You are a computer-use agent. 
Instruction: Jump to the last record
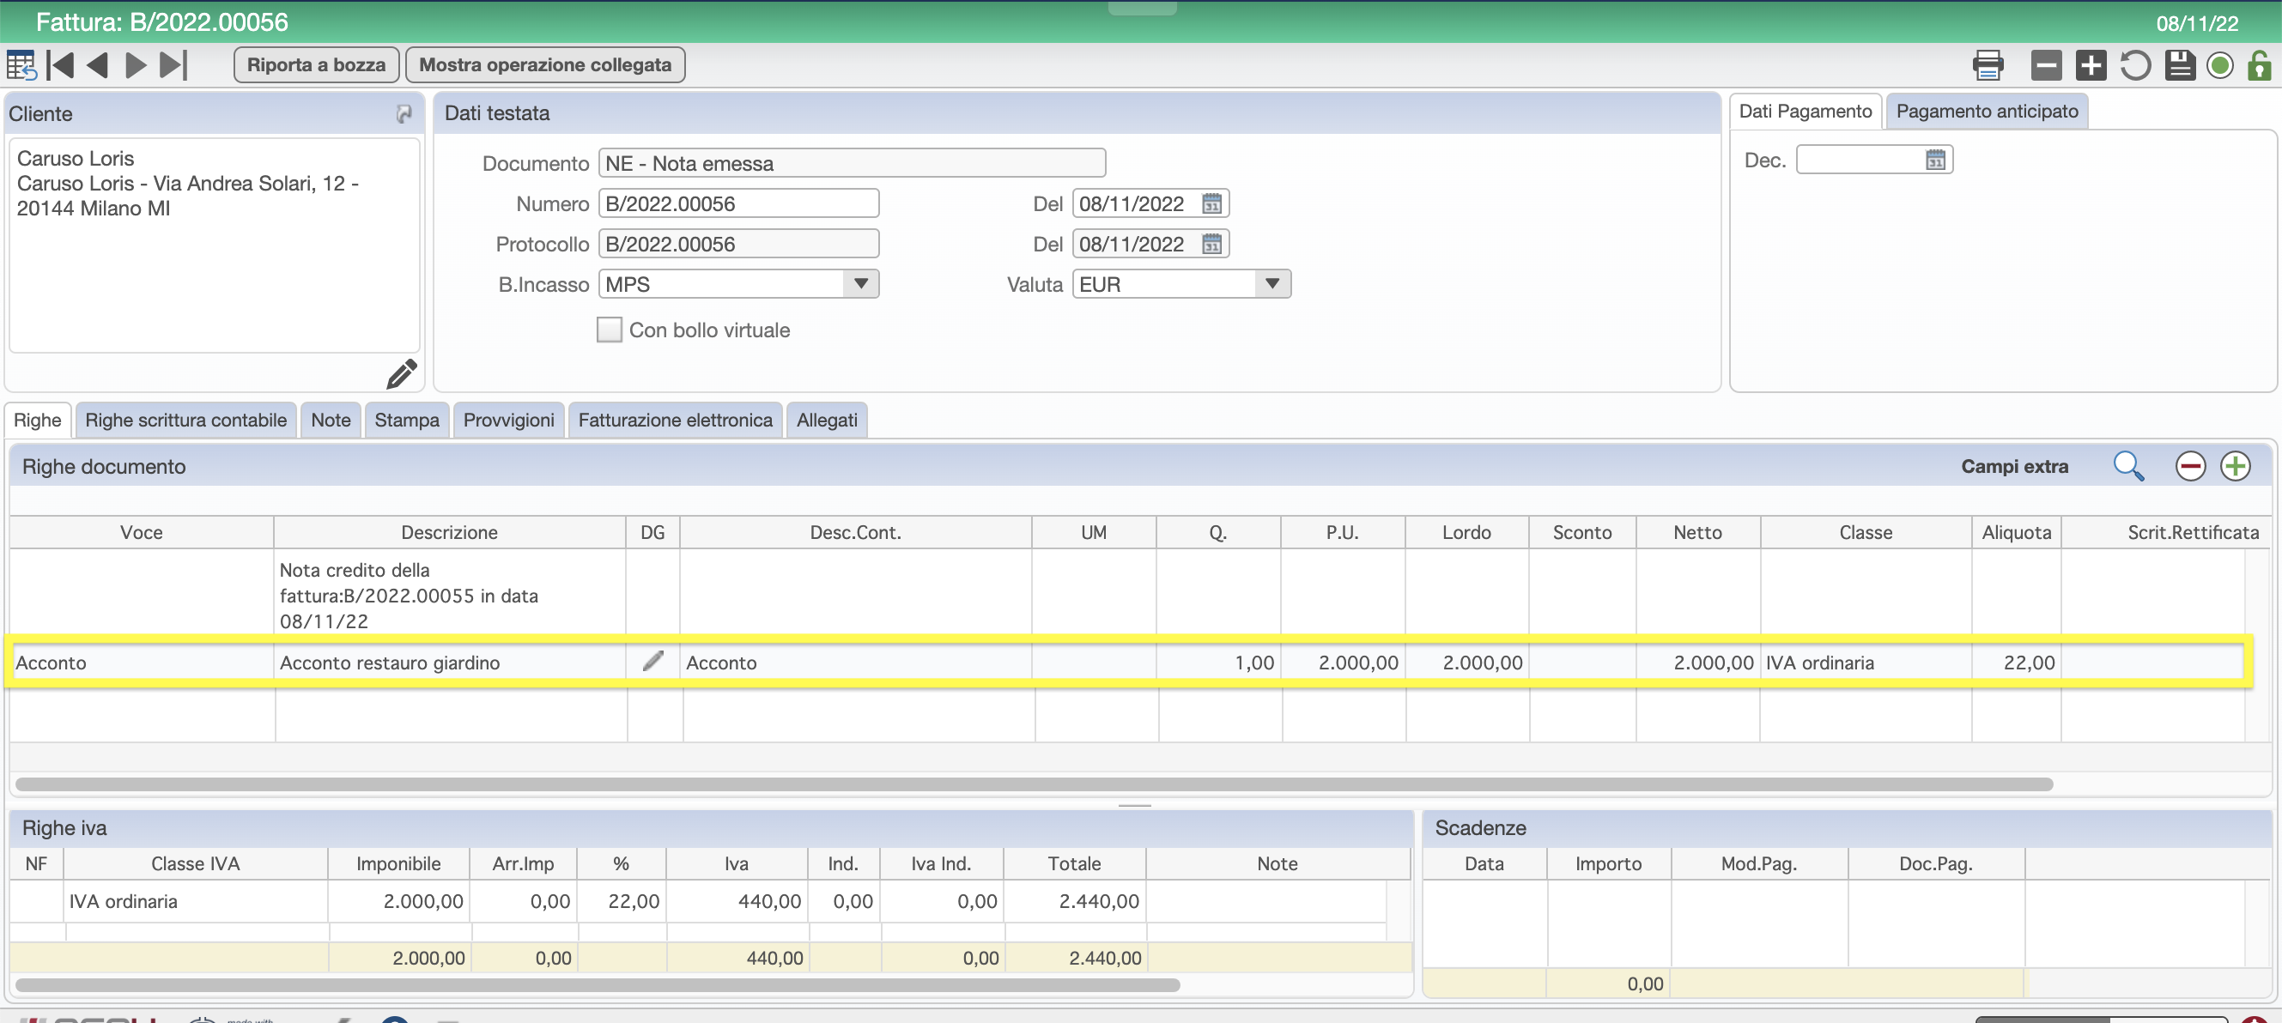pos(173,64)
